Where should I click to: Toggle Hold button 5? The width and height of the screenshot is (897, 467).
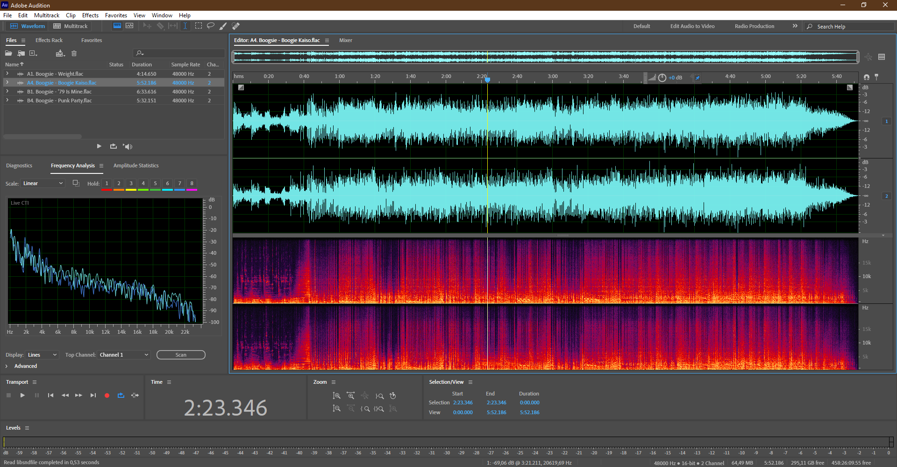[x=155, y=183]
